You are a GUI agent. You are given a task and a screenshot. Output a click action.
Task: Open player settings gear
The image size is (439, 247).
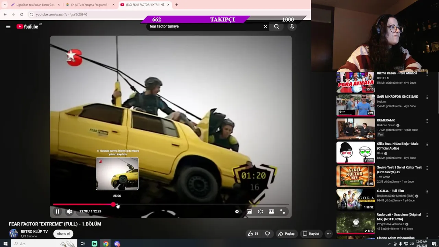click(260, 212)
